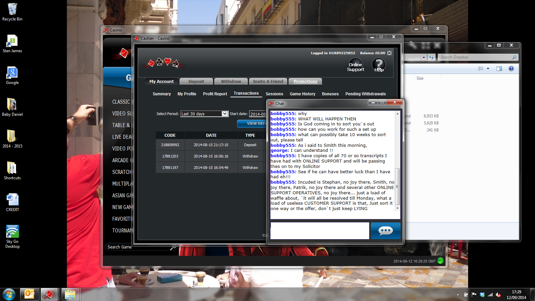Open the Summary sub-tab
This screenshot has width=535, height=301.
pyautogui.click(x=162, y=94)
